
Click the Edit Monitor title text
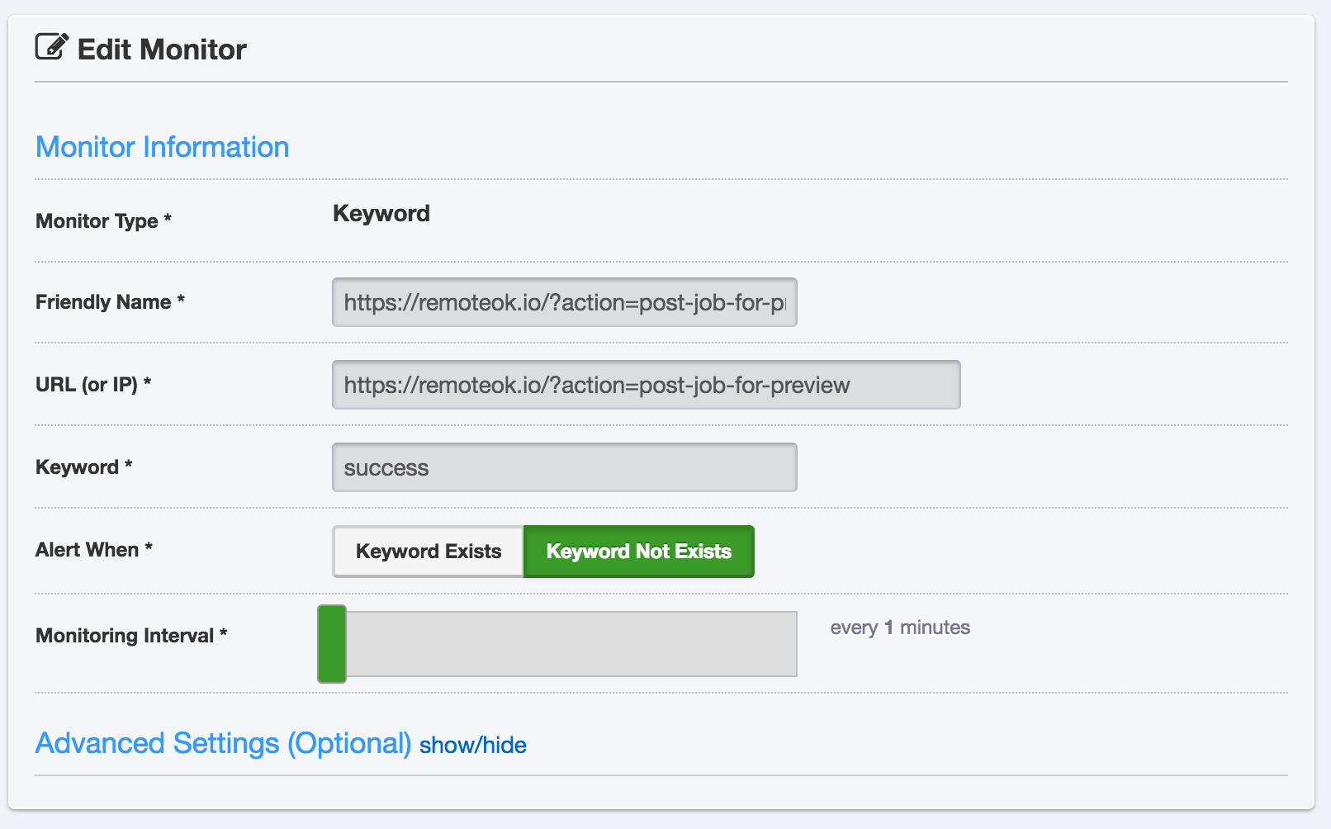[x=162, y=50]
